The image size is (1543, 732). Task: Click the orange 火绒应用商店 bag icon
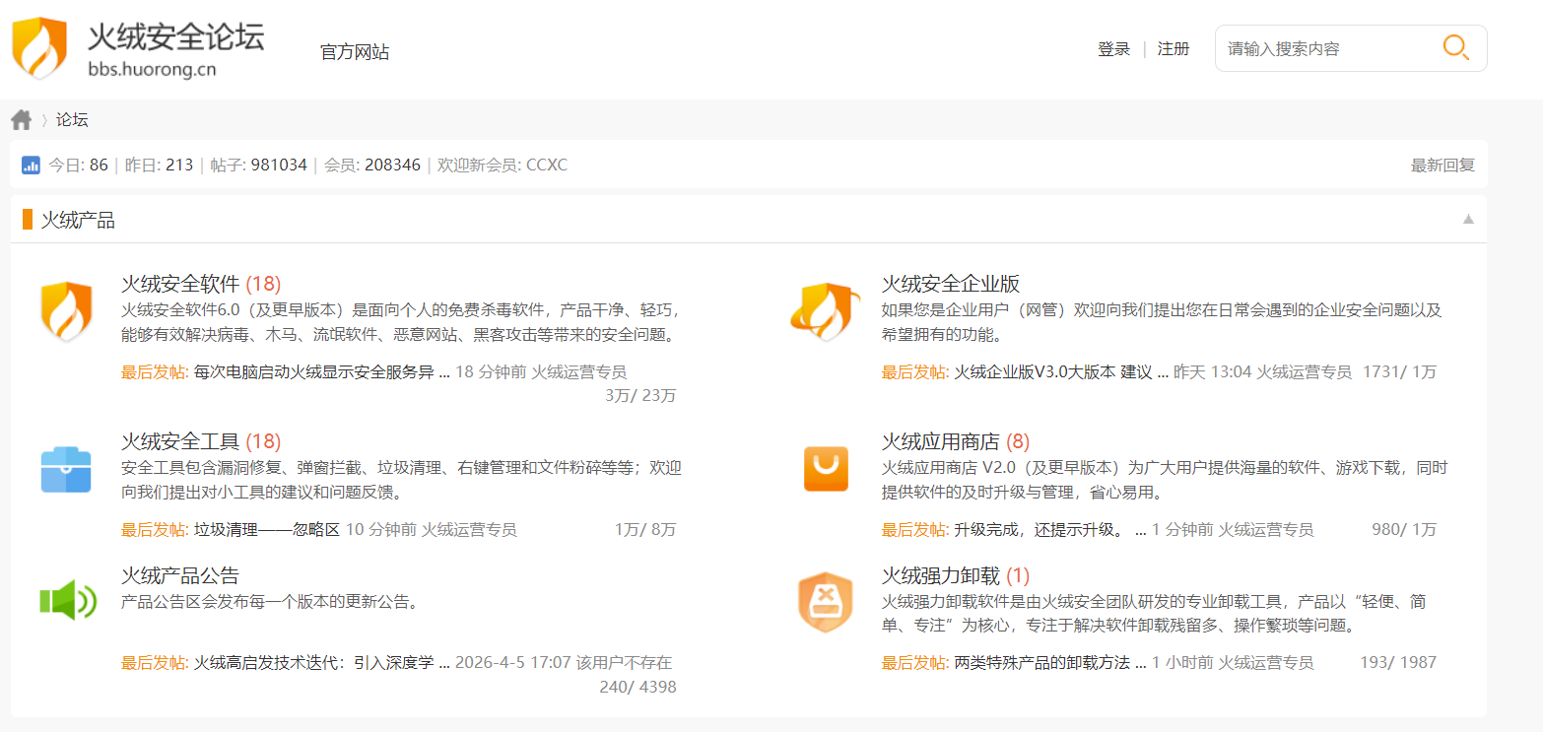pyautogui.click(x=825, y=469)
